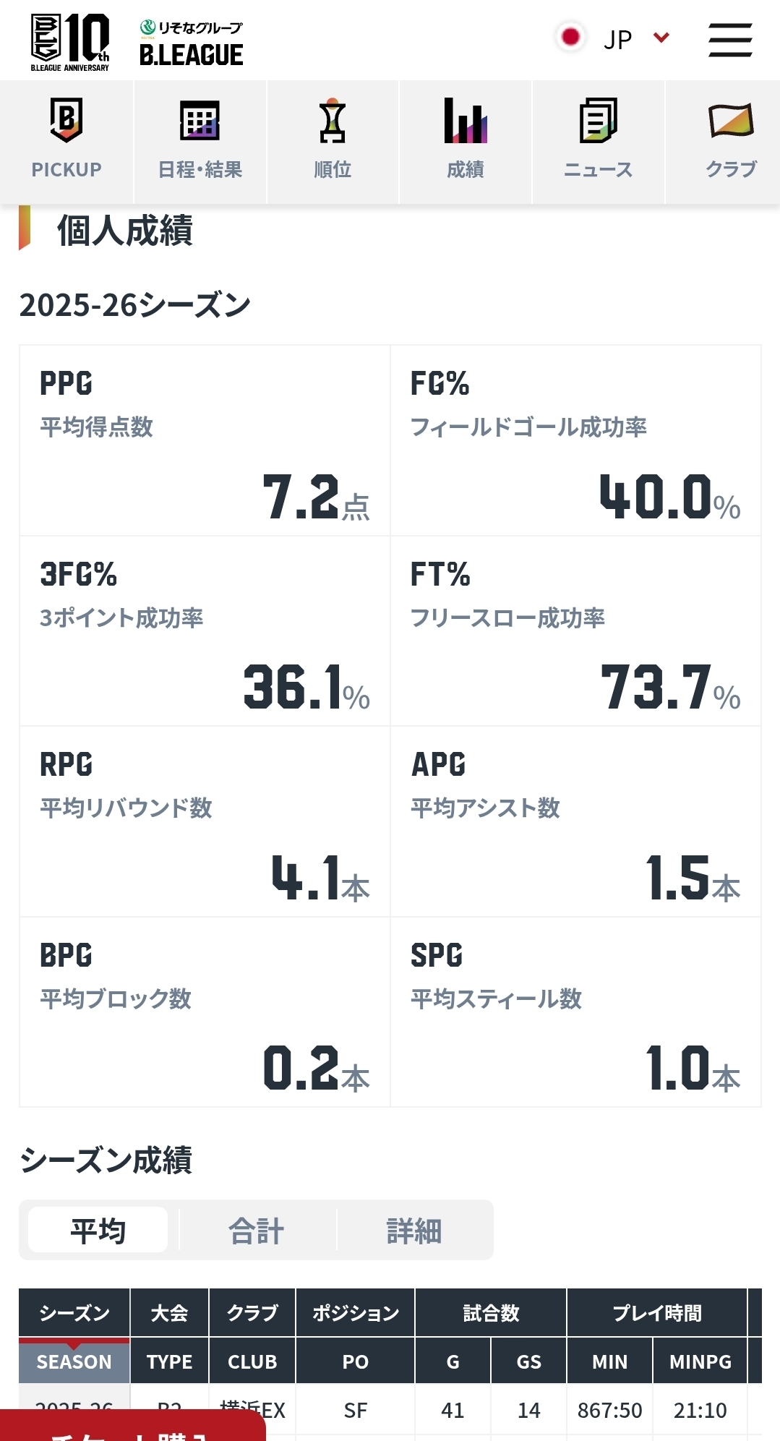The width and height of the screenshot is (780, 1441).
Task: Switch to the 詳細 stats tab
Action: pyautogui.click(x=414, y=1230)
